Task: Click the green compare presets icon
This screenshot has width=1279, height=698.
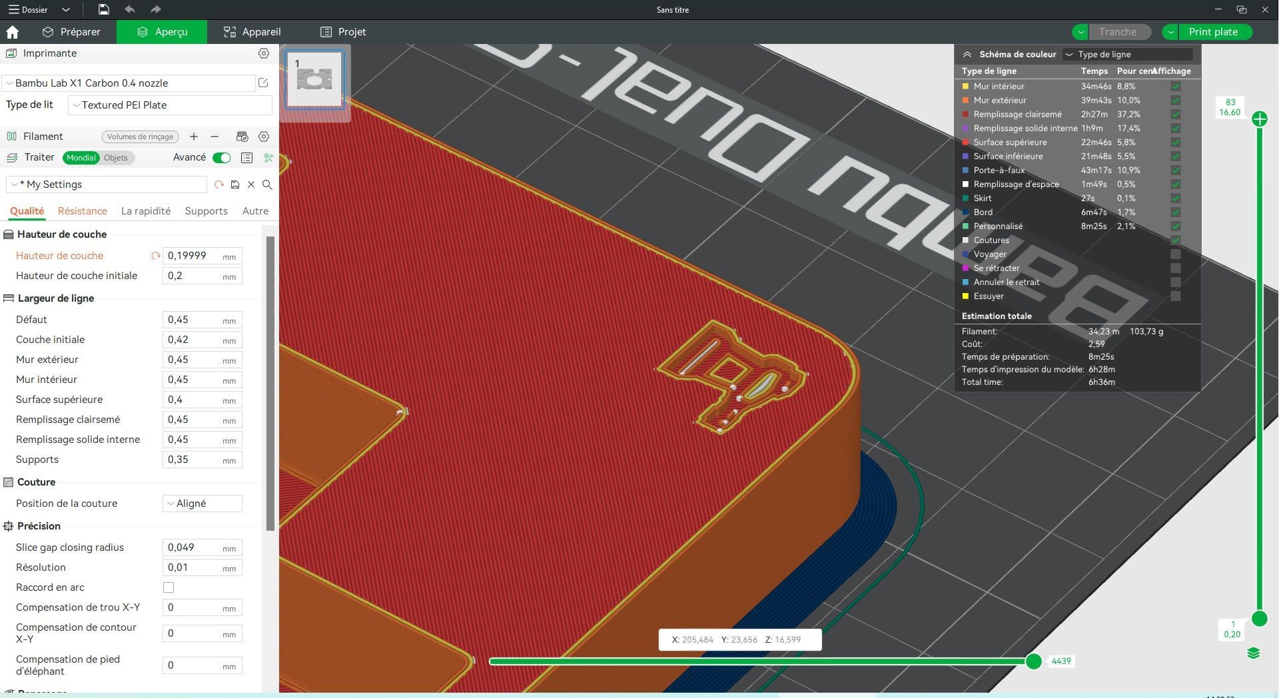Action: tap(268, 158)
